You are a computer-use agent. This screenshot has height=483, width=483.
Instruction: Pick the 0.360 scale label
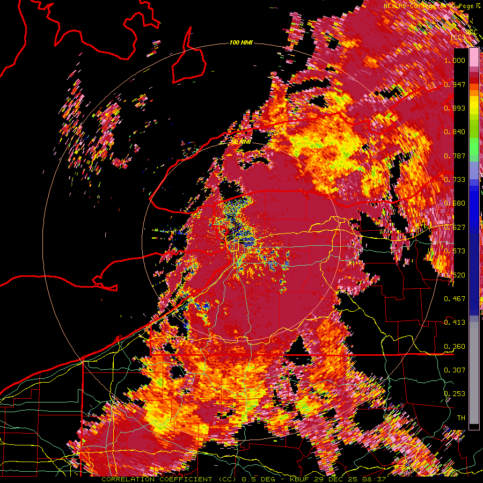(x=455, y=347)
